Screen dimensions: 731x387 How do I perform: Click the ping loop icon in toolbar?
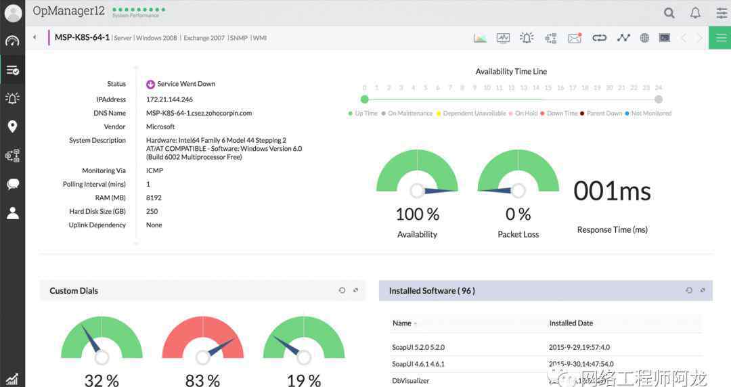[x=599, y=38]
